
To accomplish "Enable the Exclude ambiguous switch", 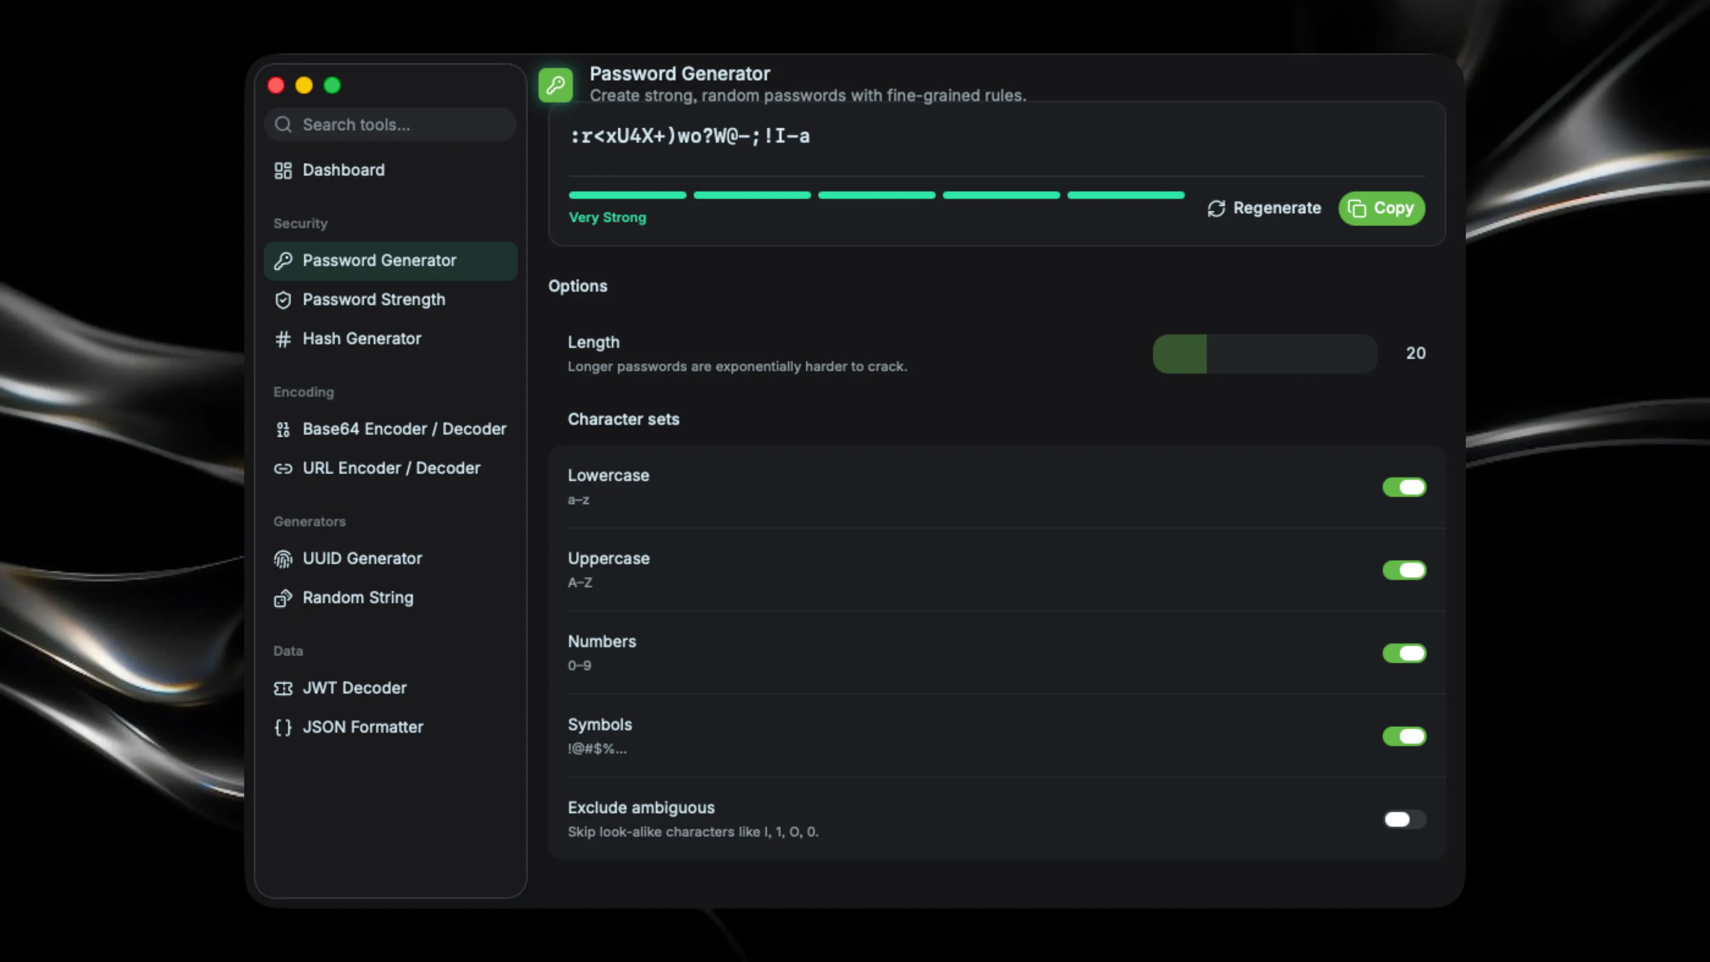I will point(1404,819).
